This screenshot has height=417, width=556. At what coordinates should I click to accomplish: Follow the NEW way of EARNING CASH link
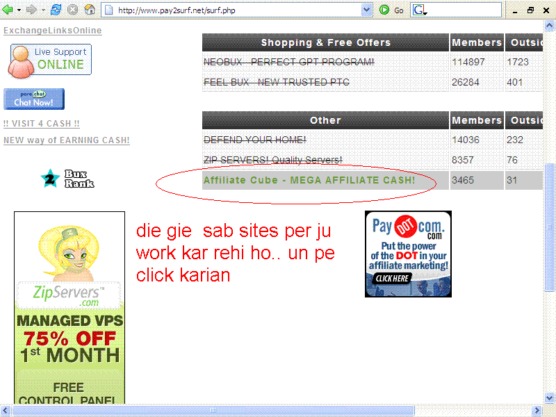[67, 140]
